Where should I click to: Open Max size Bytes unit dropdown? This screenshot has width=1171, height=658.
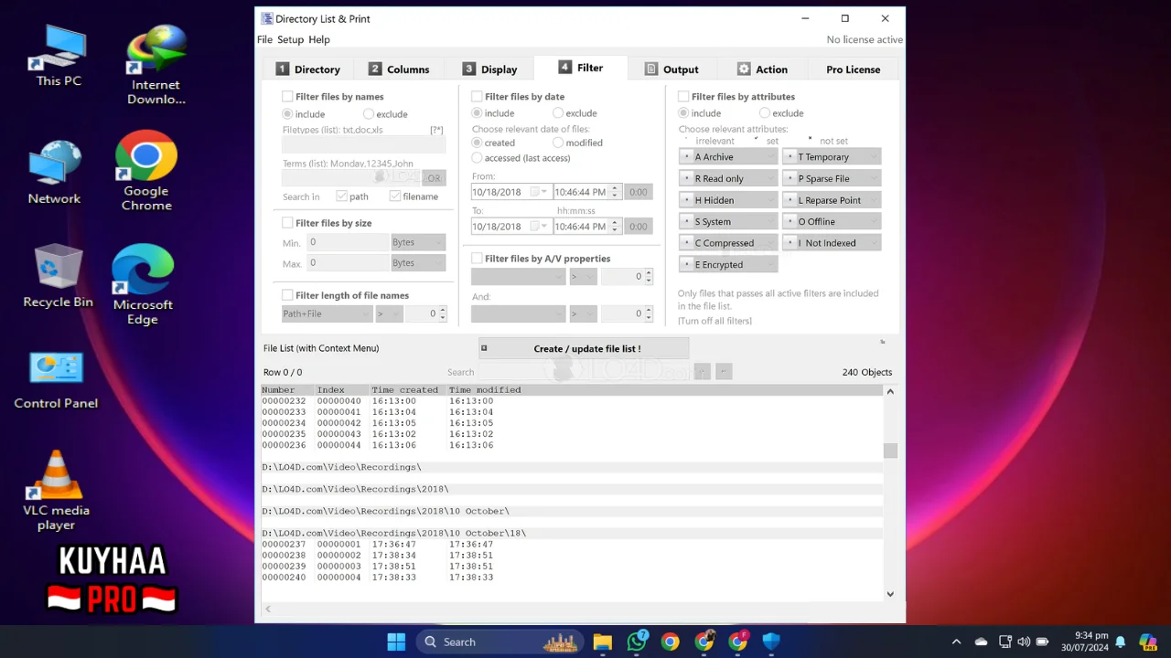[418, 263]
